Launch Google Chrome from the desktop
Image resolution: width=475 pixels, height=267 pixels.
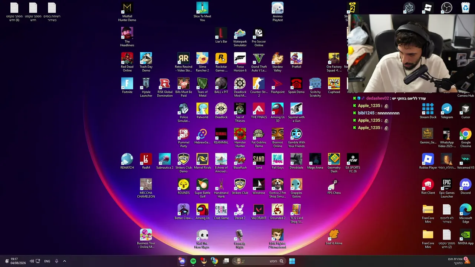click(465, 138)
